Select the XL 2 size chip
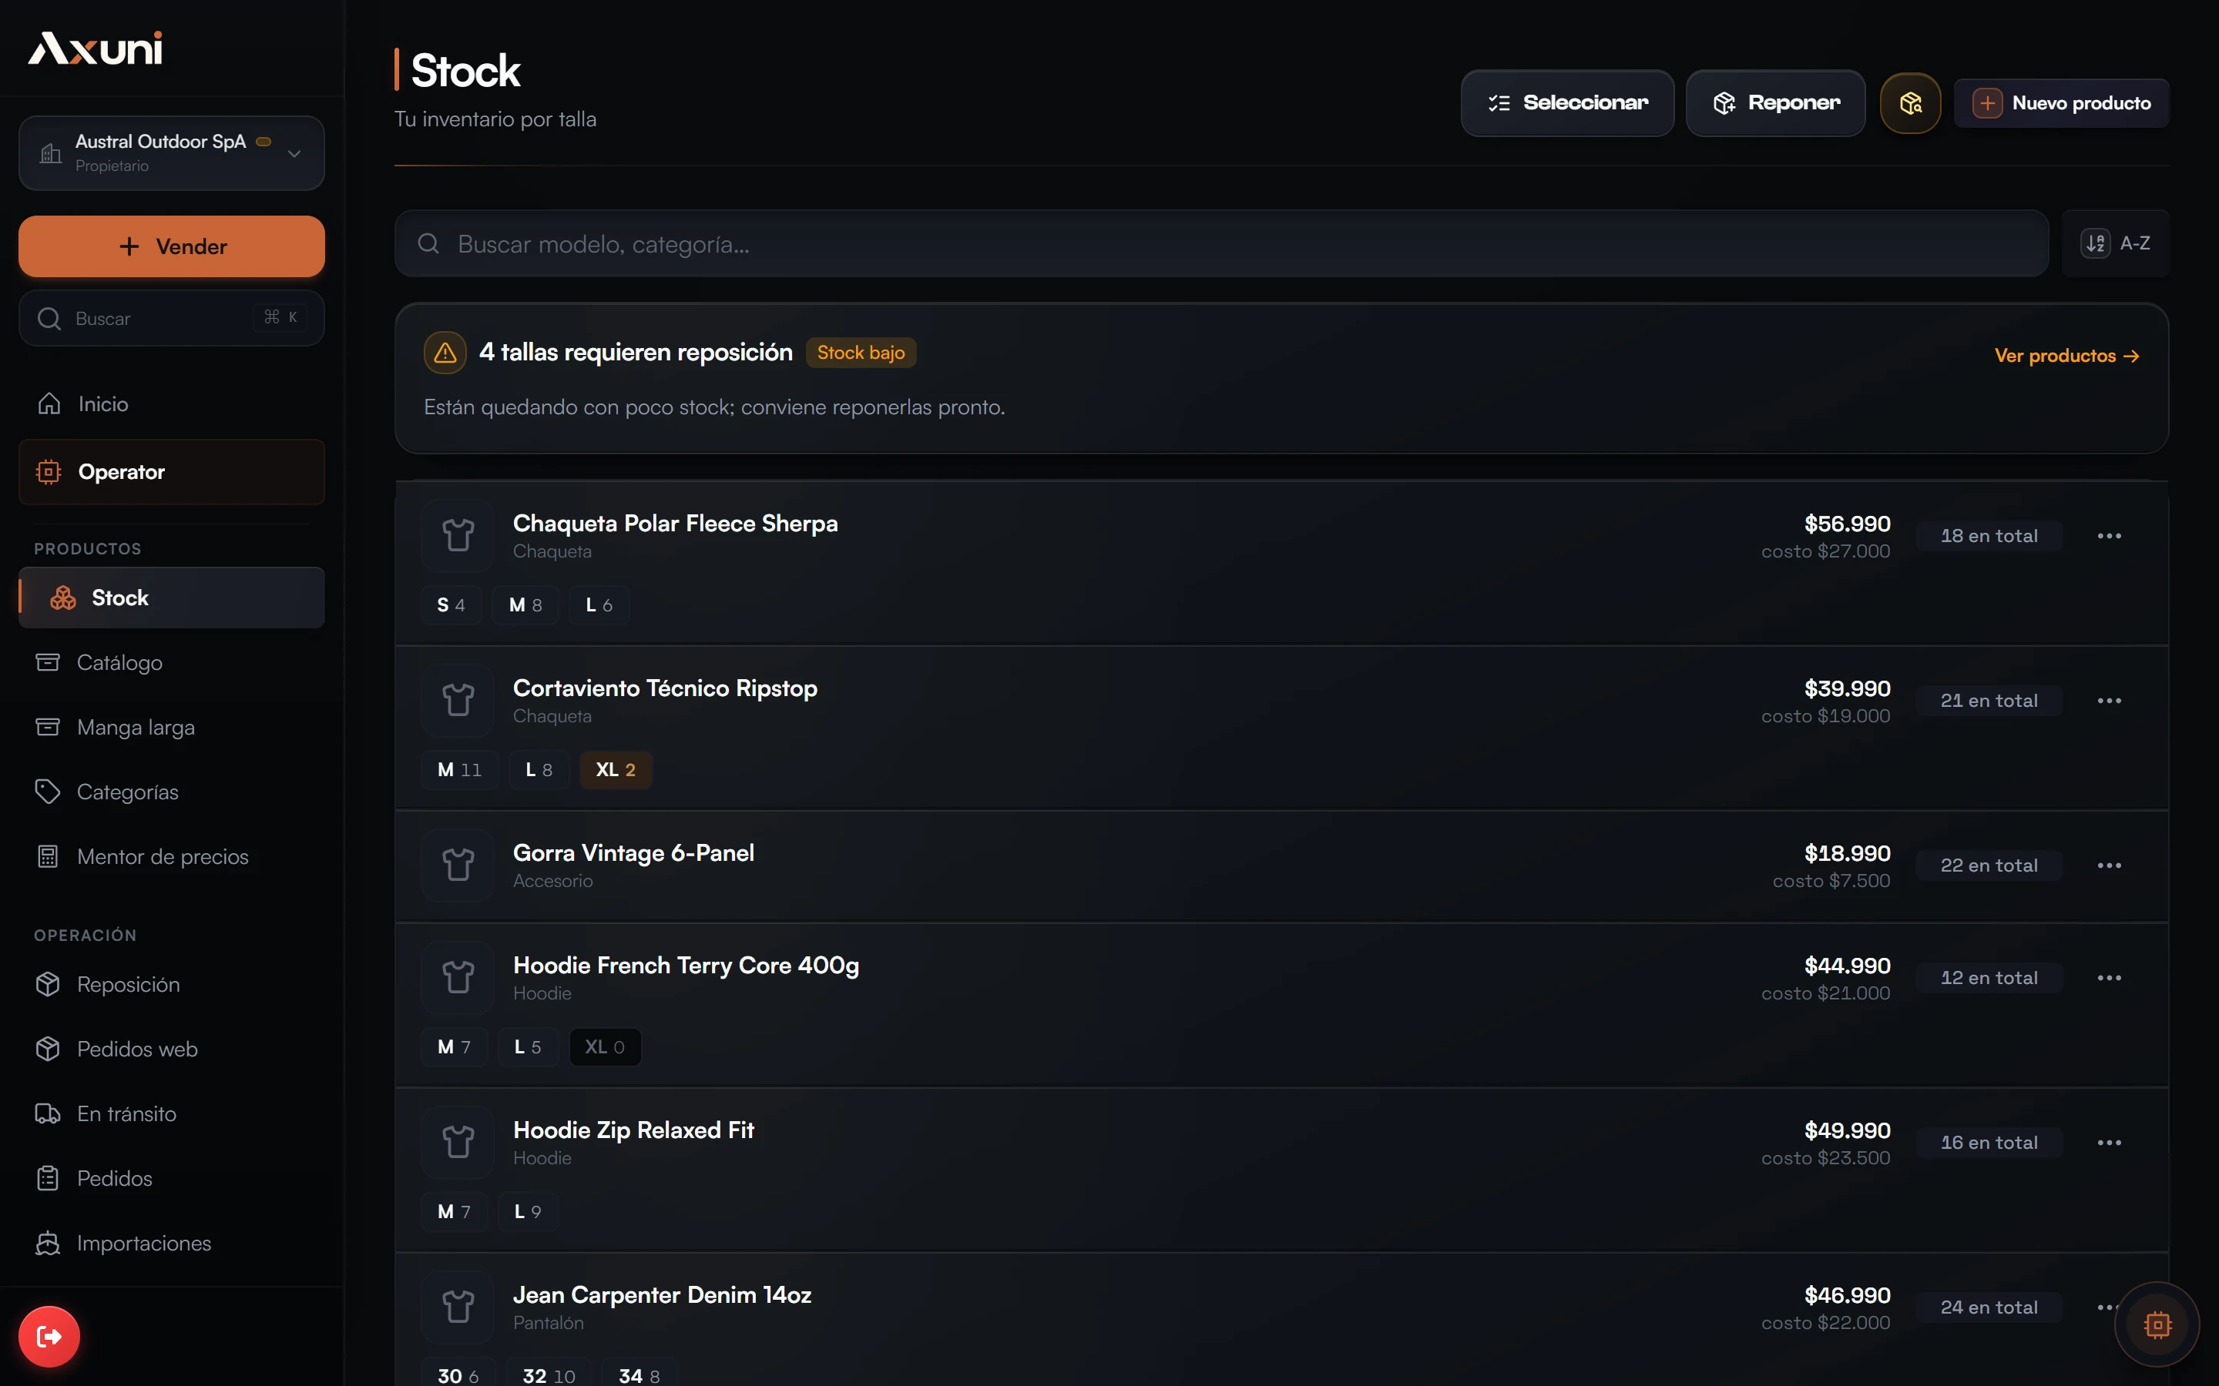The width and height of the screenshot is (2219, 1386). 616,770
